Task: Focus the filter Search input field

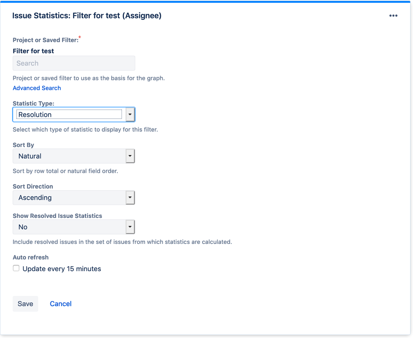Action: coord(74,63)
